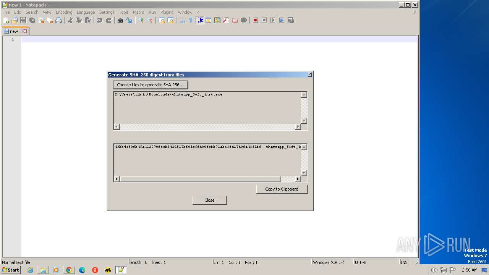
Task: Click the volume speaker tray icon
Action: coord(434,270)
